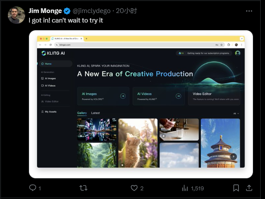
Task: Switch to the Latest gallery tab
Action: tap(95, 113)
